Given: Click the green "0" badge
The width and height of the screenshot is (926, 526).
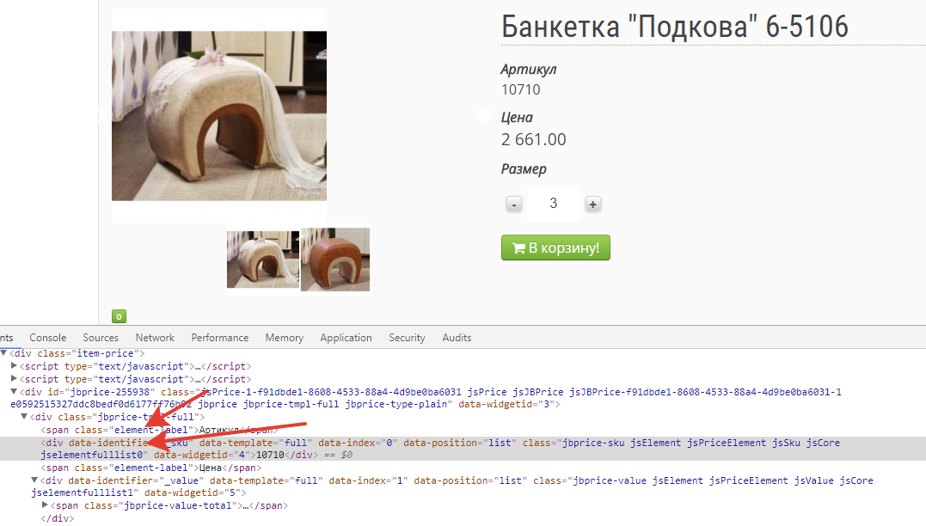Looking at the screenshot, I should 119,316.
